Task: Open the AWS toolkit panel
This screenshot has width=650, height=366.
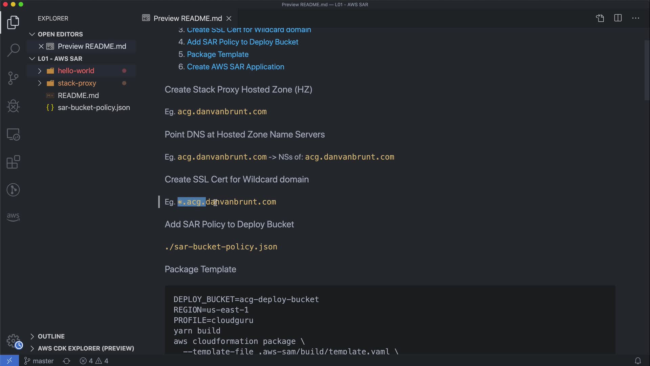Action: (13, 217)
